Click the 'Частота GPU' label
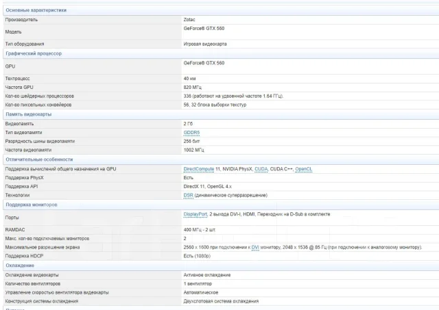439x310 pixels. coord(19,87)
